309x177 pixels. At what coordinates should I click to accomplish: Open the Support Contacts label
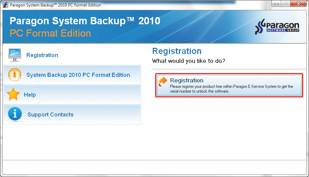50,114
